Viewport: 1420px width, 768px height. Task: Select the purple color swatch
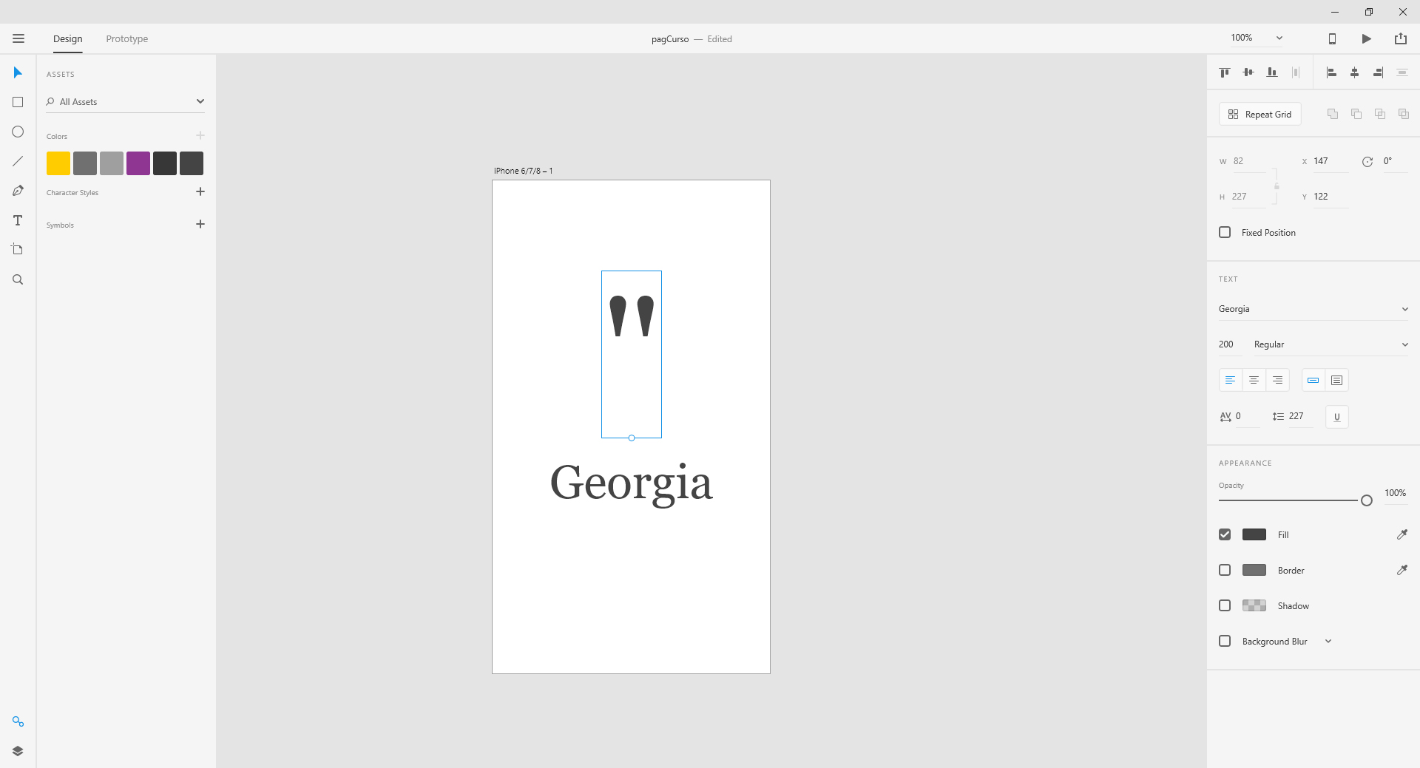tap(138, 163)
